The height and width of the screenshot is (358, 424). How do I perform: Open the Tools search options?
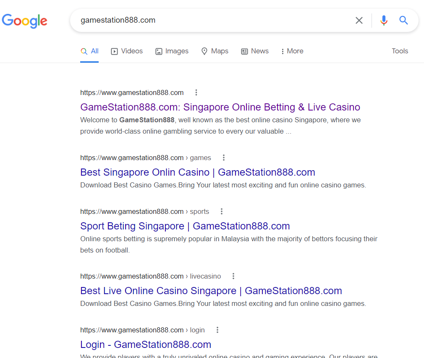[x=400, y=51]
